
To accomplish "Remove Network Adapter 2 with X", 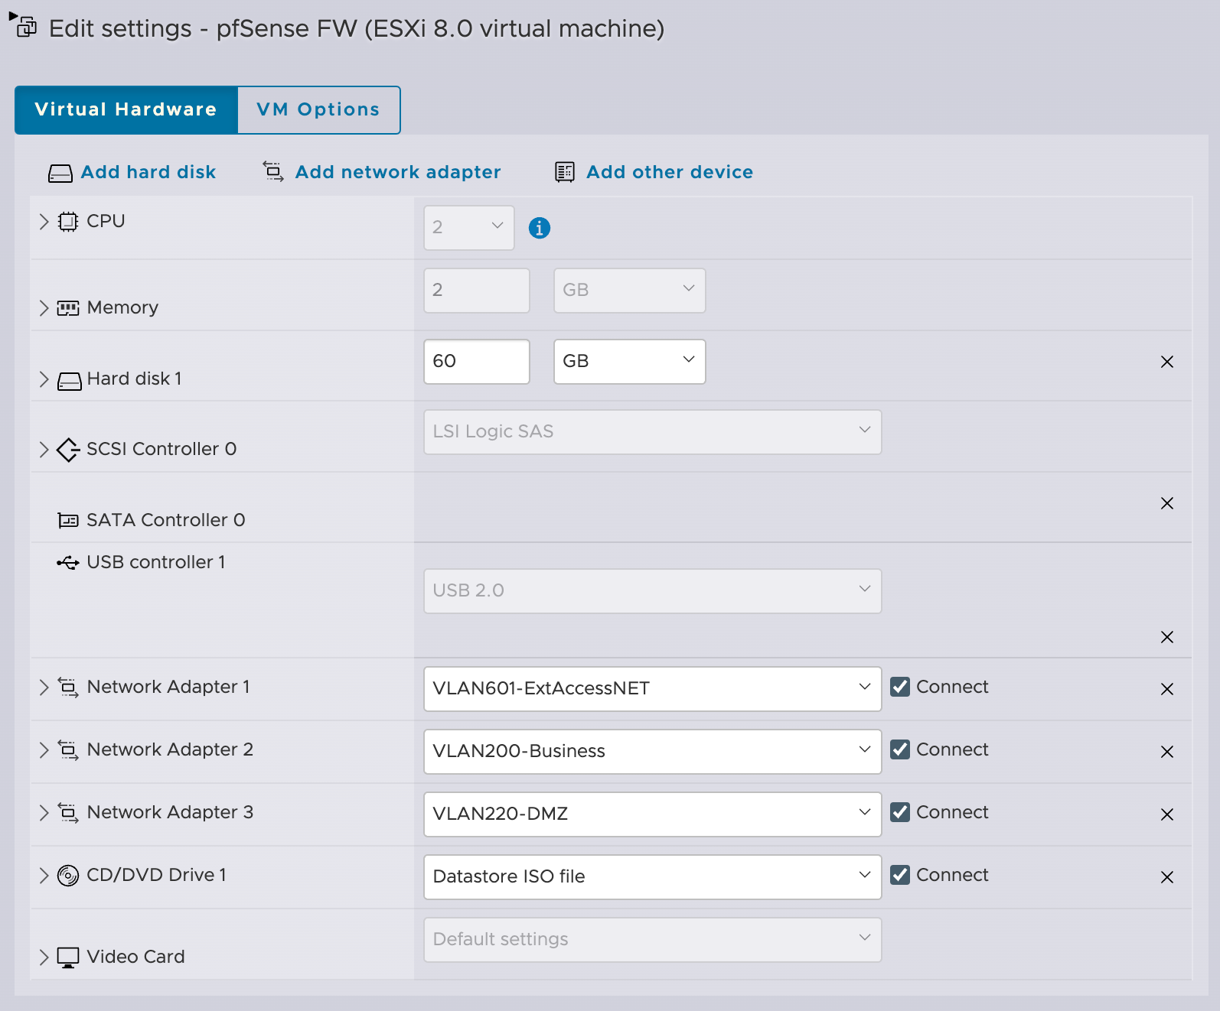I will coord(1167,752).
